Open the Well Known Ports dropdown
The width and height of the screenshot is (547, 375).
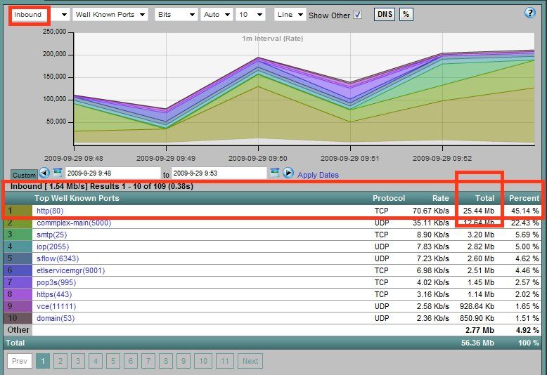[x=110, y=15]
